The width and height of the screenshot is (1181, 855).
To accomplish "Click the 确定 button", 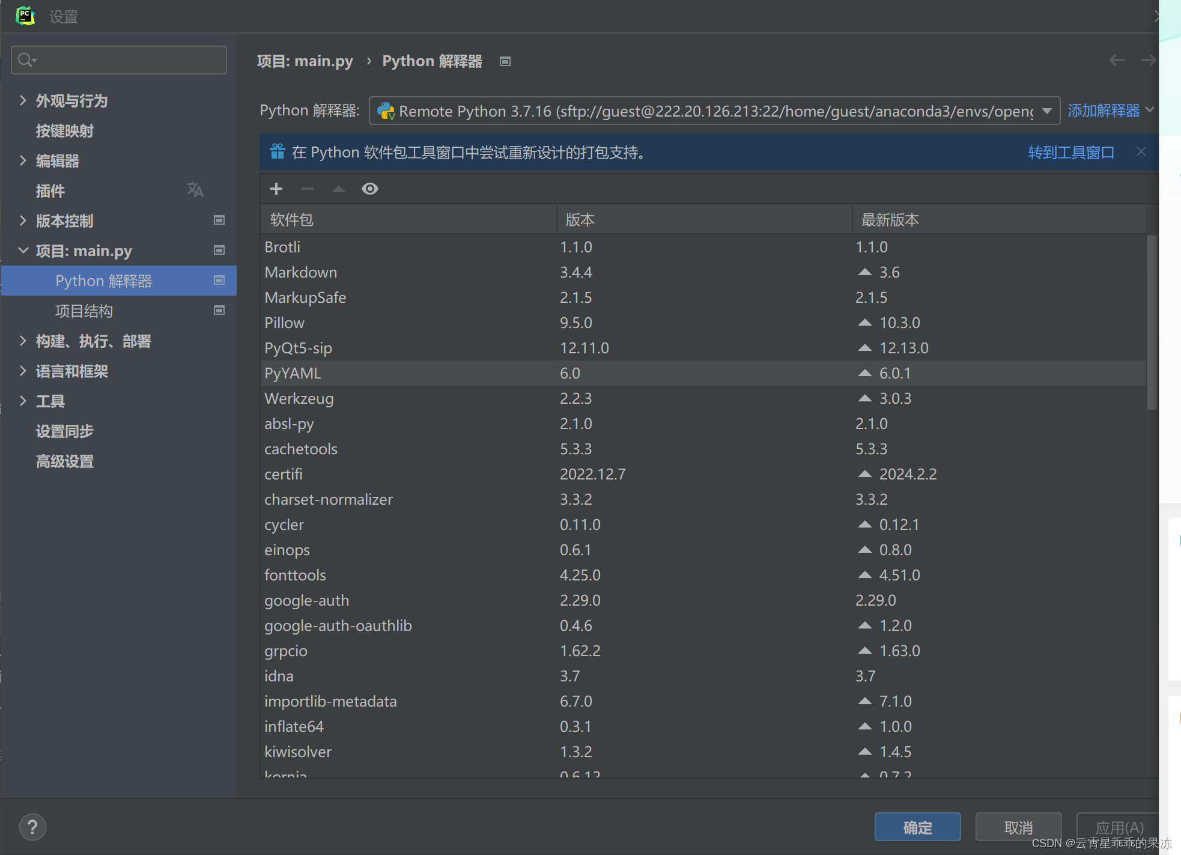I will click(917, 827).
